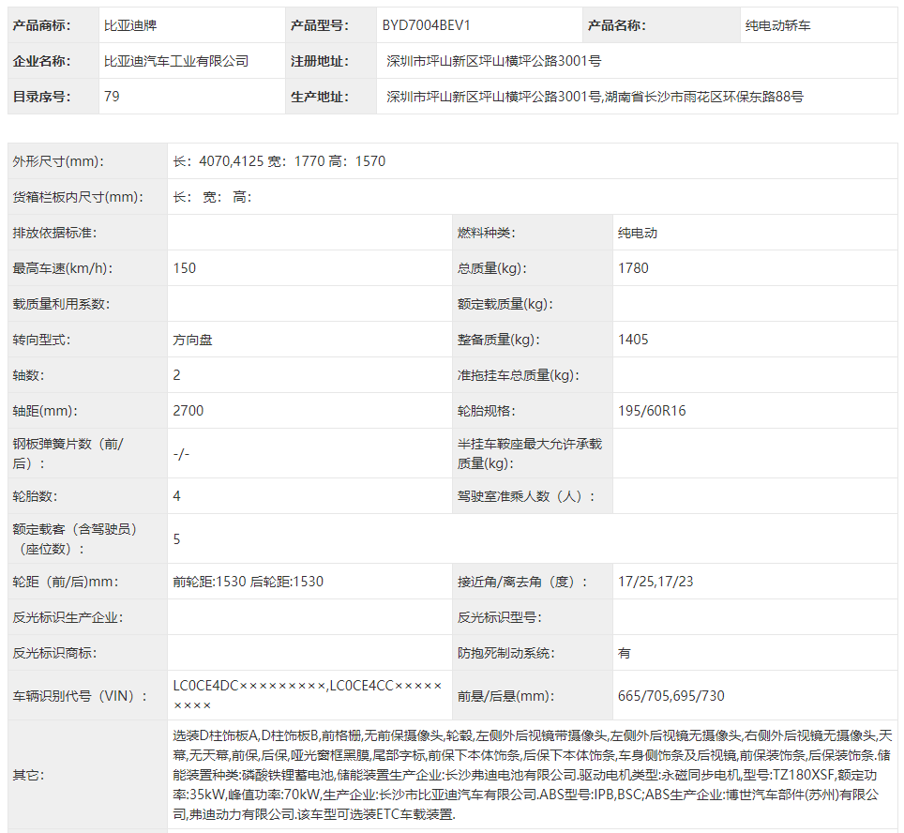Click the label 总质量(kg):
This screenshot has height=833, width=904.
tap(492, 268)
